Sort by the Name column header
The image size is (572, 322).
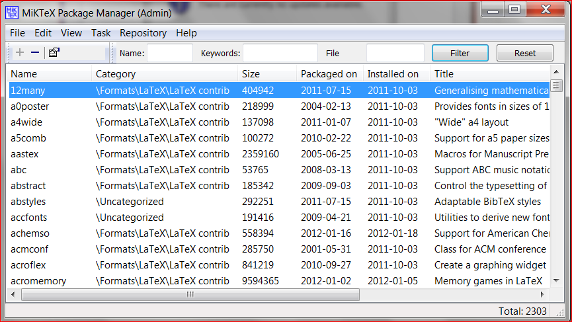coord(49,73)
